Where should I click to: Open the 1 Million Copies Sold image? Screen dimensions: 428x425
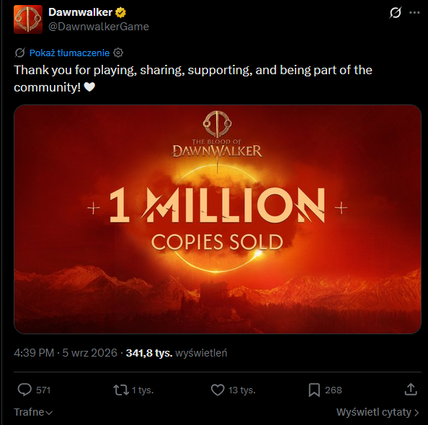[x=218, y=219]
